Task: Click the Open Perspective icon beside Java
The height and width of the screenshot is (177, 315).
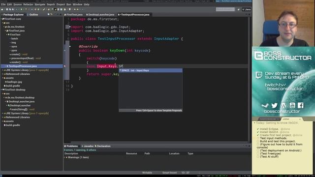Action: [x=238, y=9]
